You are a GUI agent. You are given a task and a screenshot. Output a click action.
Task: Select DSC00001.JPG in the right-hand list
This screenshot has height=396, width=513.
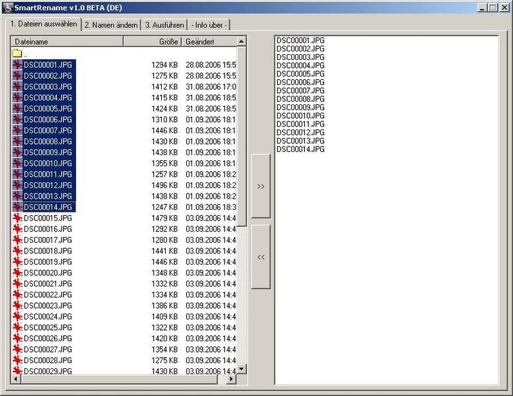point(300,40)
